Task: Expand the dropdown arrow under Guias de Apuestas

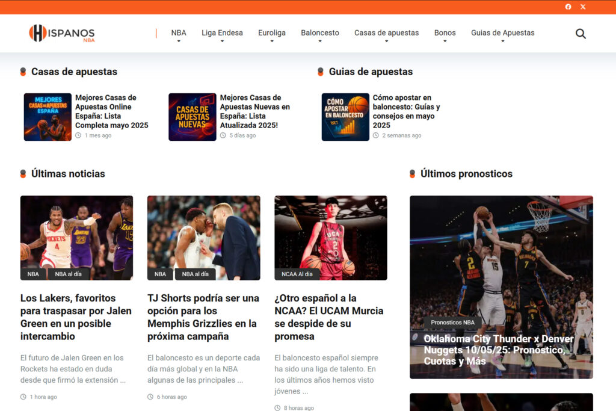Action: coord(503,42)
